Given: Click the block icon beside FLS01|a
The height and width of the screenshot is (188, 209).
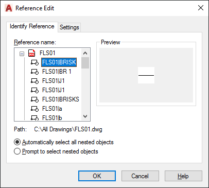Looking at the screenshot, I should 34,109.
